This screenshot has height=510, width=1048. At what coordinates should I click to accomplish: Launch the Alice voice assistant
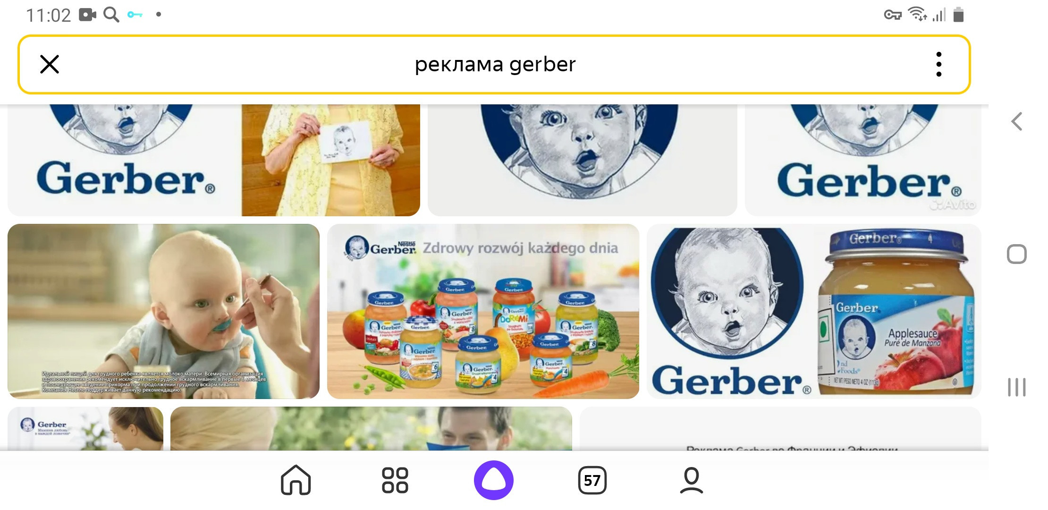[x=493, y=480]
